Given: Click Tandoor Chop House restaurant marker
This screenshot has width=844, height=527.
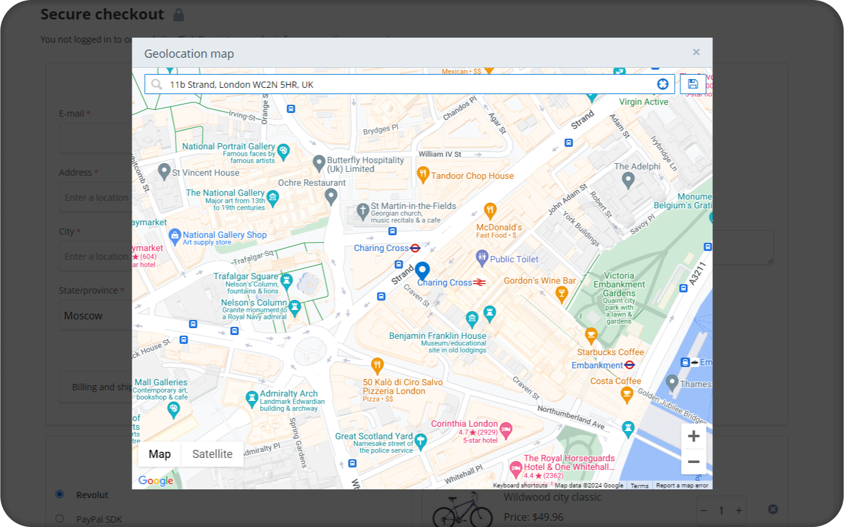Looking at the screenshot, I should pyautogui.click(x=423, y=175).
